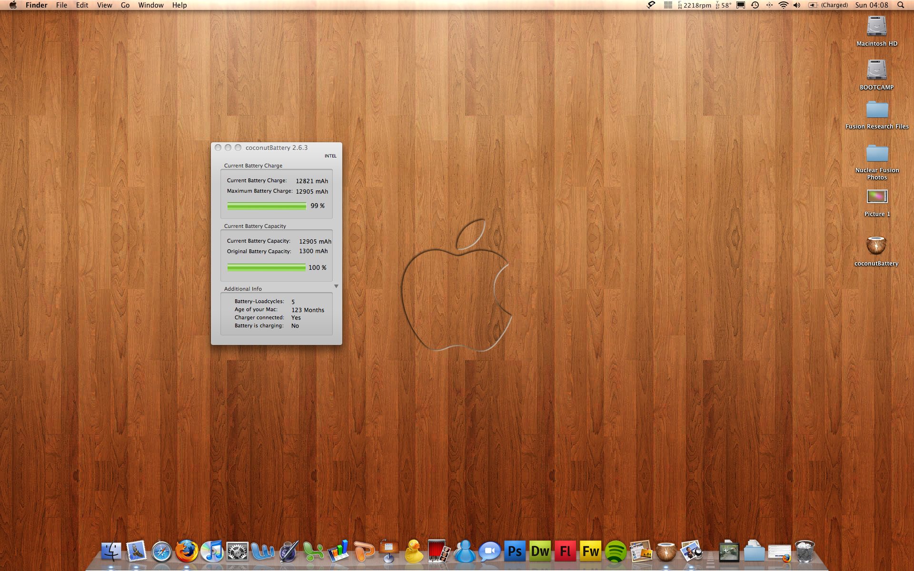Screen dimensions: 914x571
Task: Open the Trash in the dock
Action: click(x=805, y=551)
